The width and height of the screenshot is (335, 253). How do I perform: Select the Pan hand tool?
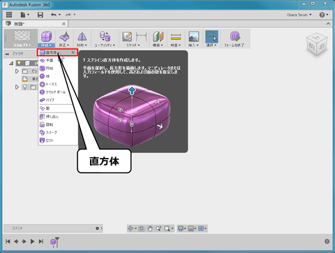point(150,229)
